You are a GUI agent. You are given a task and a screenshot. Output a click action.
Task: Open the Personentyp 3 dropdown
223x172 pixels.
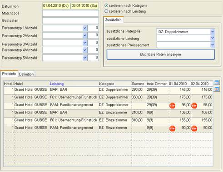[x=85, y=43]
